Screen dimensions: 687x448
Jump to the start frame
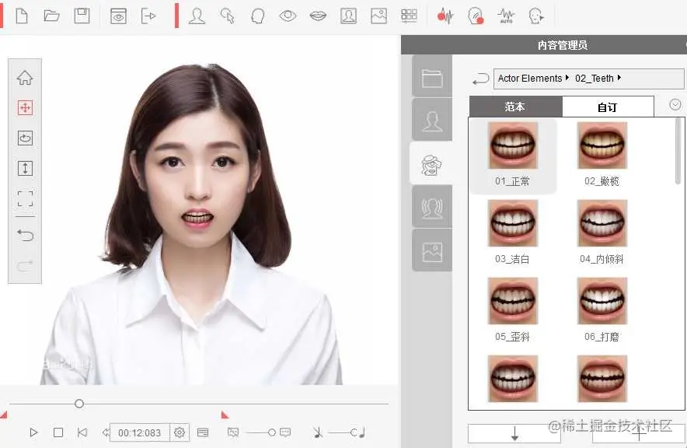tap(82, 432)
